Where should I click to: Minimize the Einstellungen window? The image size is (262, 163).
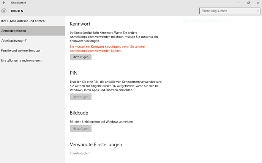click(239, 3)
